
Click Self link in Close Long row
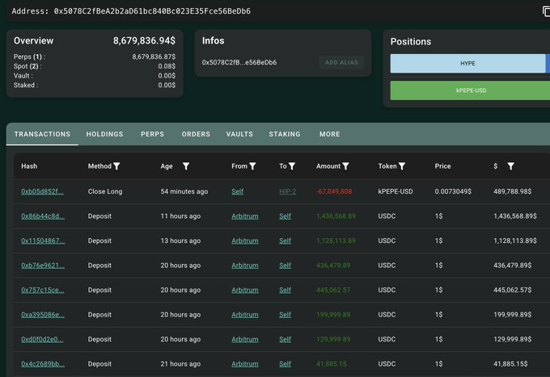[238, 191]
